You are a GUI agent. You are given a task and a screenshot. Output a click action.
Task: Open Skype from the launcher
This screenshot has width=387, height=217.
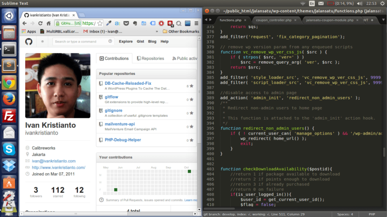tap(9, 149)
